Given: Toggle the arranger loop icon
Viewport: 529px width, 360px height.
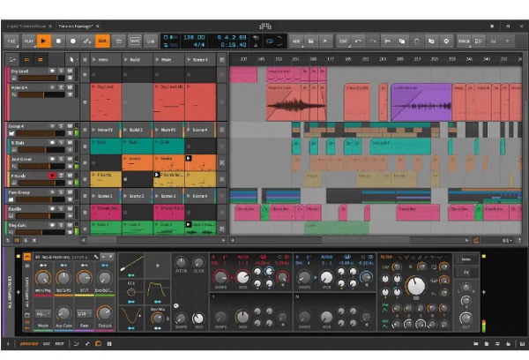Looking at the screenshot, I should click(269, 41).
